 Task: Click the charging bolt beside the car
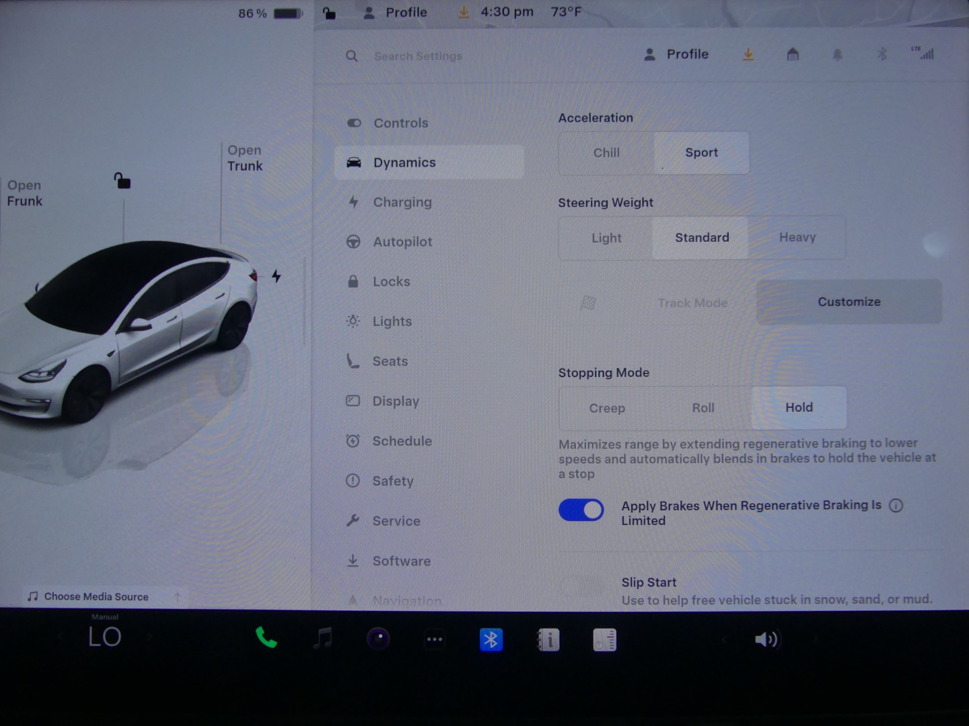[x=276, y=276]
